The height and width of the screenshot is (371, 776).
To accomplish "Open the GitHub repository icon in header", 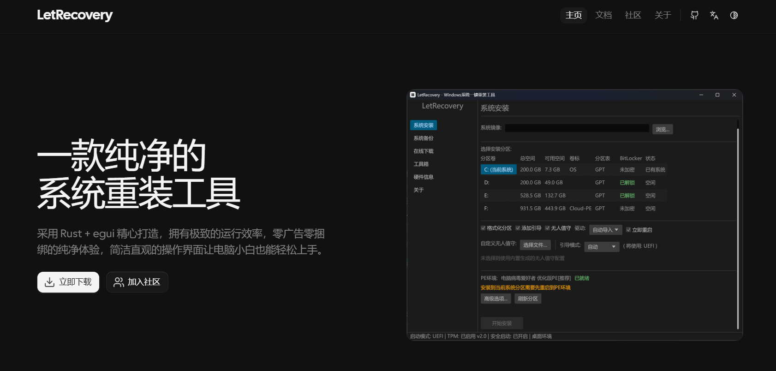I will coord(694,15).
